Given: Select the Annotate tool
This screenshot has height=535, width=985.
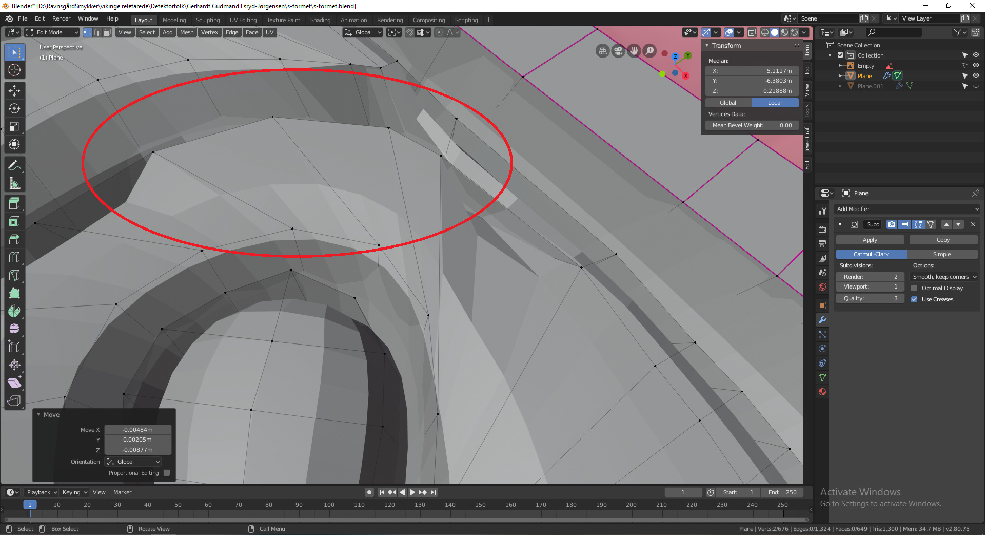Looking at the screenshot, I should tap(14, 165).
